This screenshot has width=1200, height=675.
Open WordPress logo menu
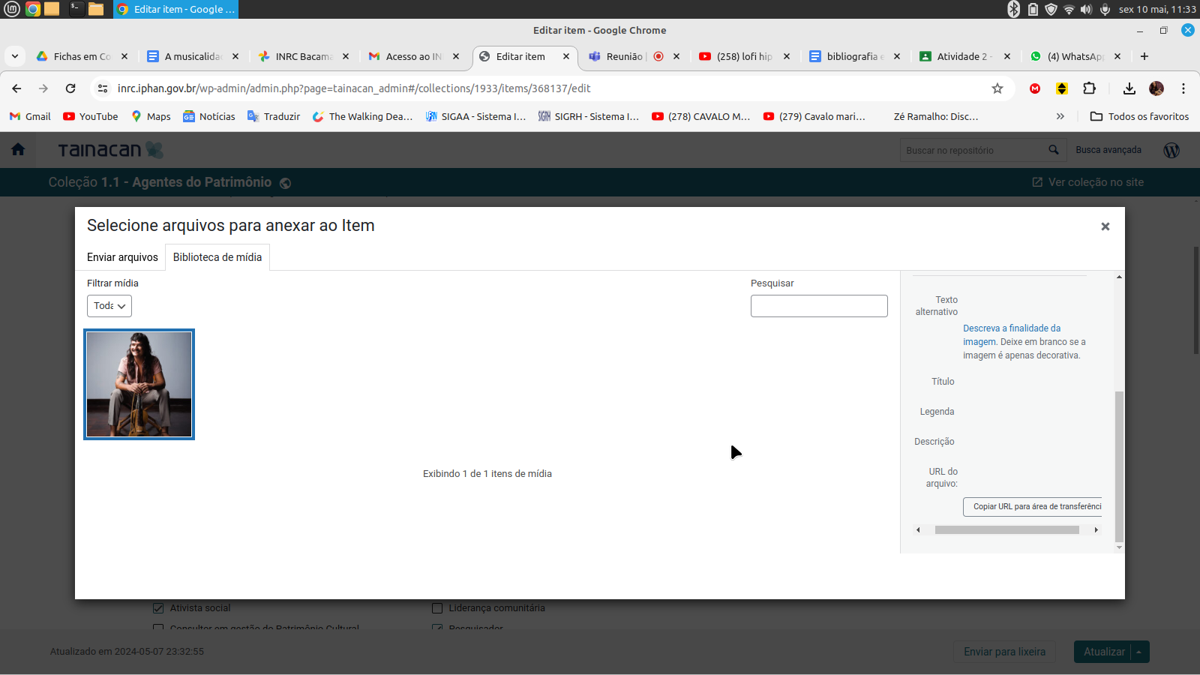point(1171,150)
